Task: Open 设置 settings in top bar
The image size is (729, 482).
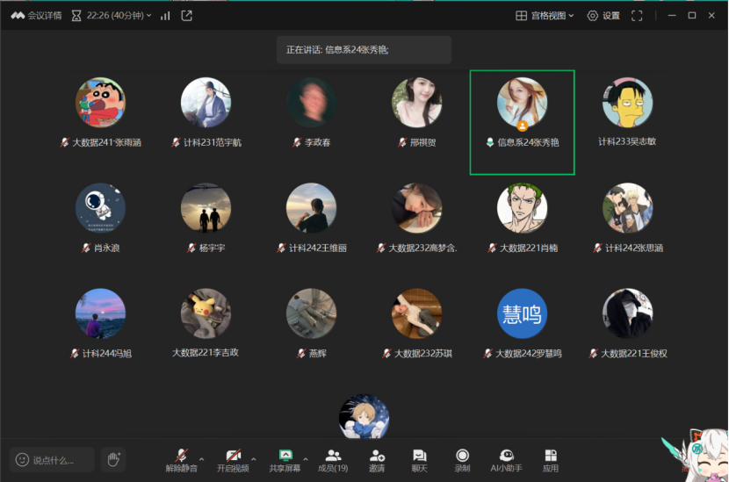Action: (603, 16)
